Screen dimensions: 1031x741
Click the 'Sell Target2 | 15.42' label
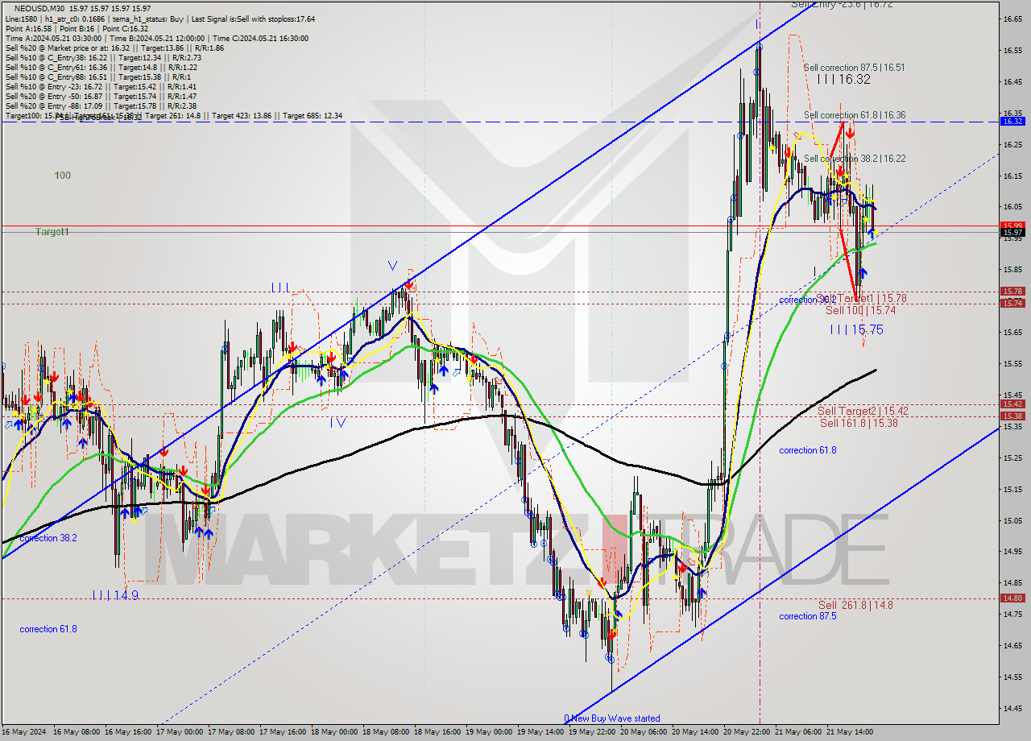(863, 411)
